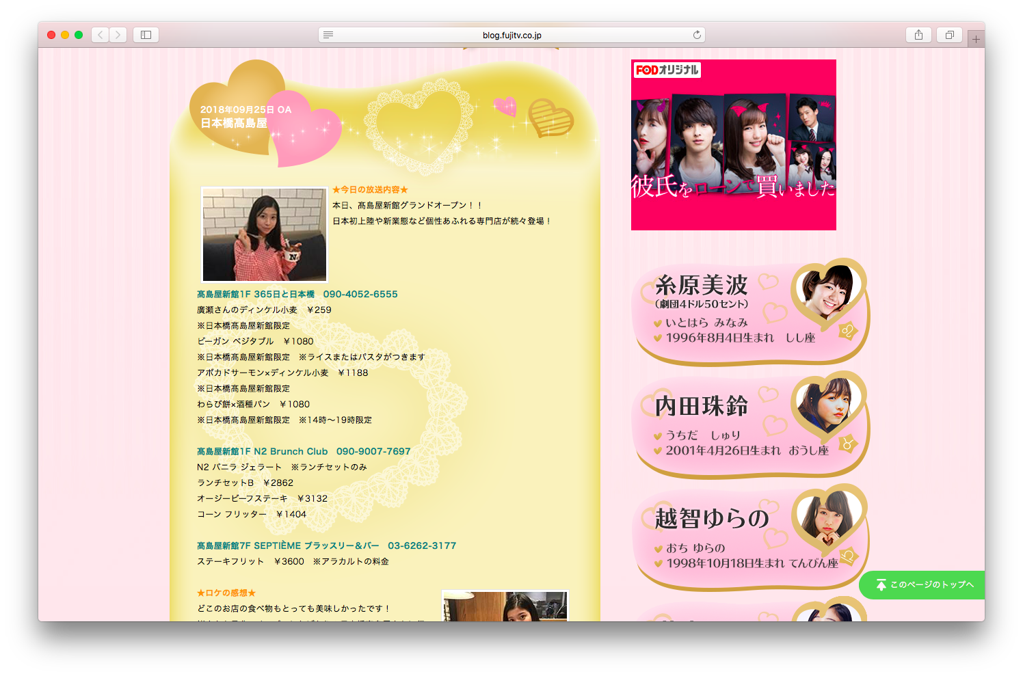Open 内田珠鈴 profile card
The image size is (1023, 676).
752,424
